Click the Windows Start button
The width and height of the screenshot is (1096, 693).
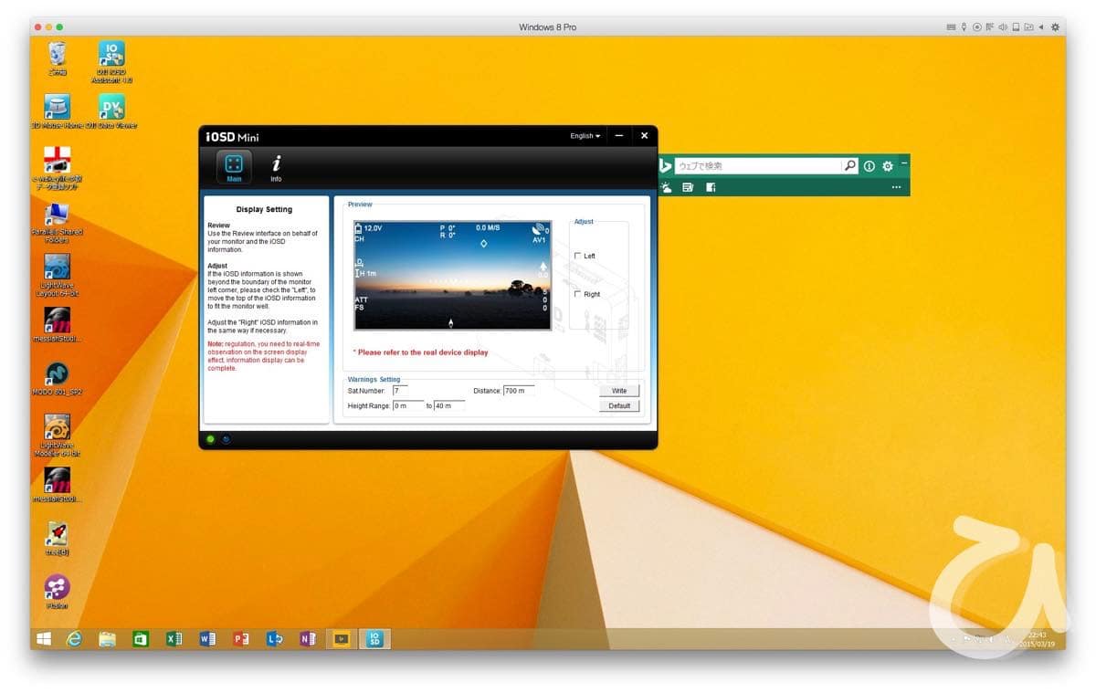[43, 639]
